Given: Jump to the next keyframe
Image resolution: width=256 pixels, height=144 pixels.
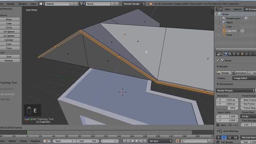Looking at the screenshot, I should coord(141,141).
